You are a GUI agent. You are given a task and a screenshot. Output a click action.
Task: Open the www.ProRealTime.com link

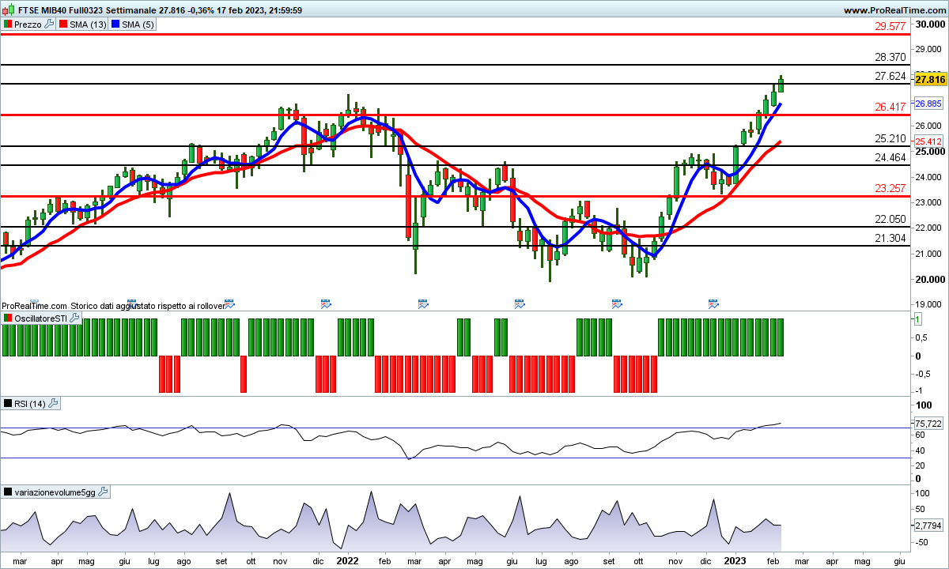coord(894,10)
